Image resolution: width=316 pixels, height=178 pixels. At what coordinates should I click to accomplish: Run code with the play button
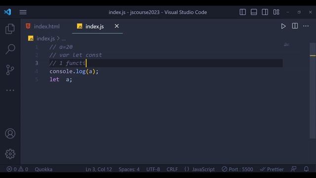pos(283,26)
